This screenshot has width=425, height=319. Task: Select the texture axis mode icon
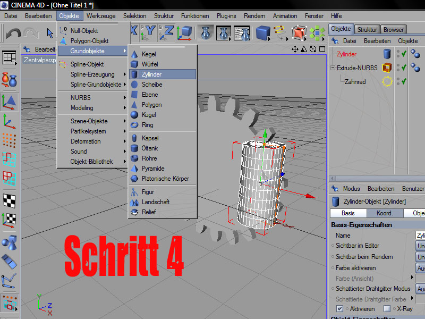coord(9,220)
